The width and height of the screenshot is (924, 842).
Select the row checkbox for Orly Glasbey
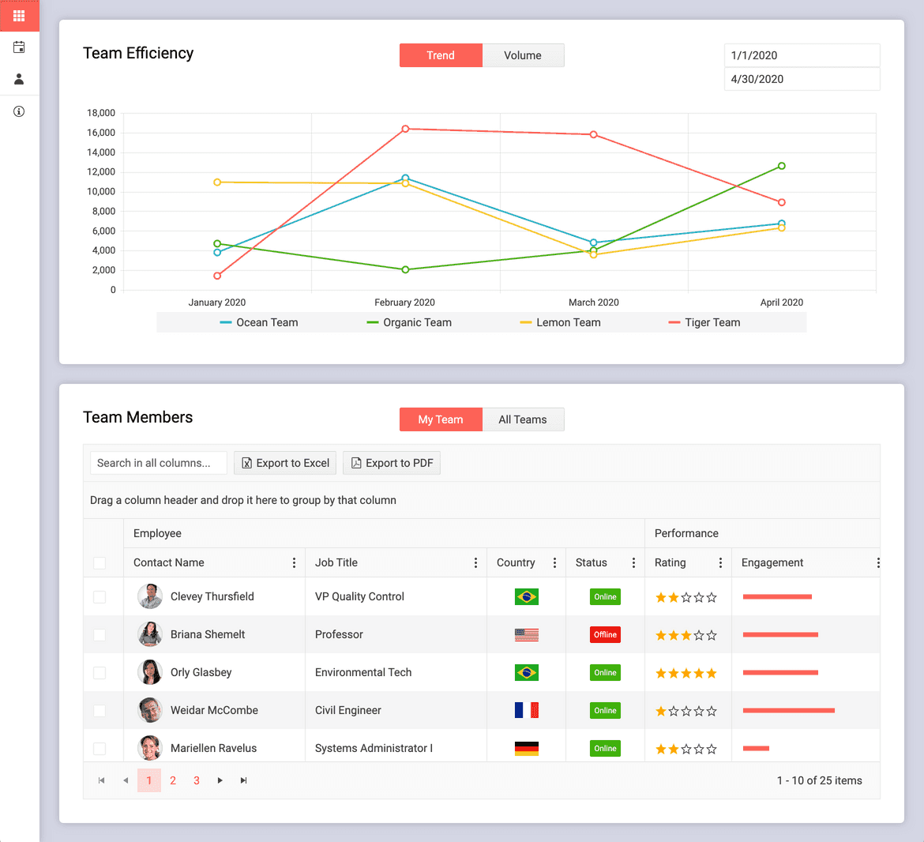[100, 673]
